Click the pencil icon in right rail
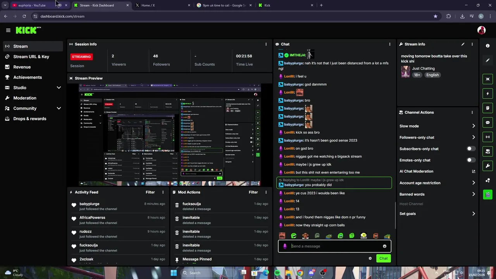The height and width of the screenshot is (279, 496). pyautogui.click(x=487, y=60)
